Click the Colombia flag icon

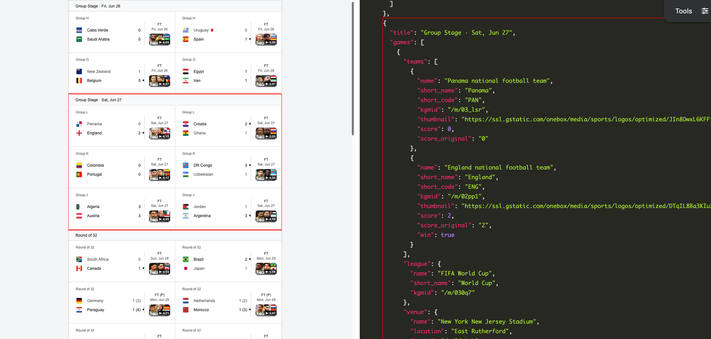tap(79, 165)
